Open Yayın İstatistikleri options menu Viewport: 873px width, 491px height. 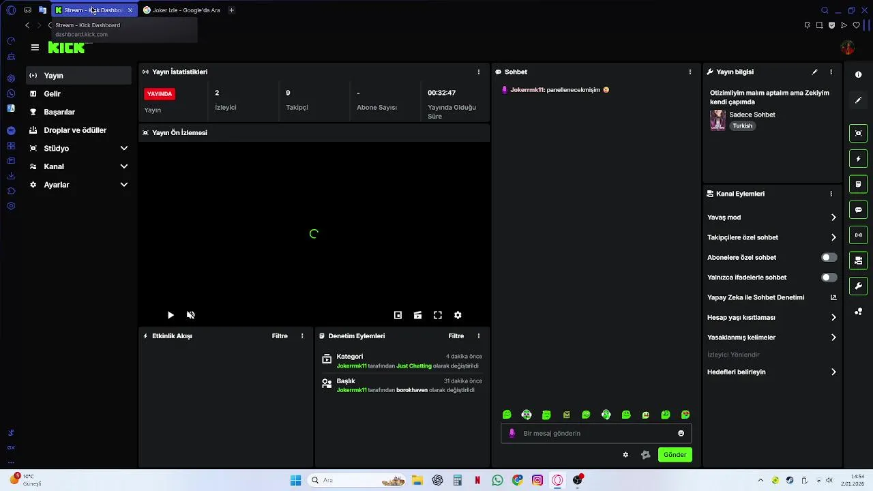coord(478,72)
